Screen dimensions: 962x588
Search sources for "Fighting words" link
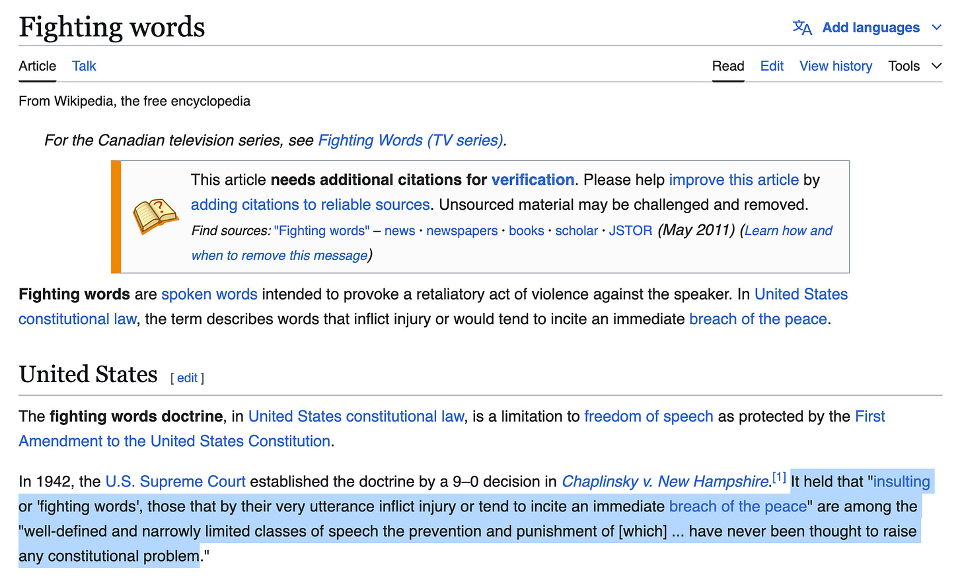point(322,230)
